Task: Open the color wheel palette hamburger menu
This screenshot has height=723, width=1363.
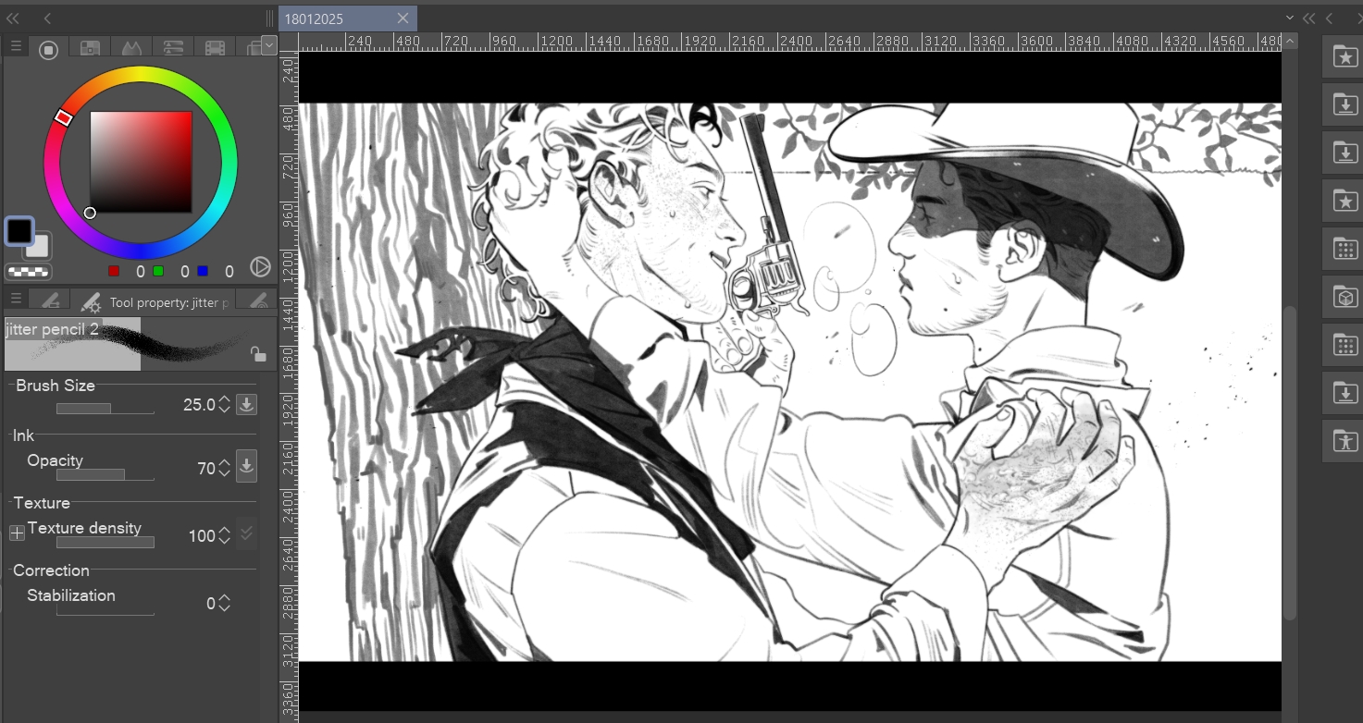Action: tap(16, 46)
